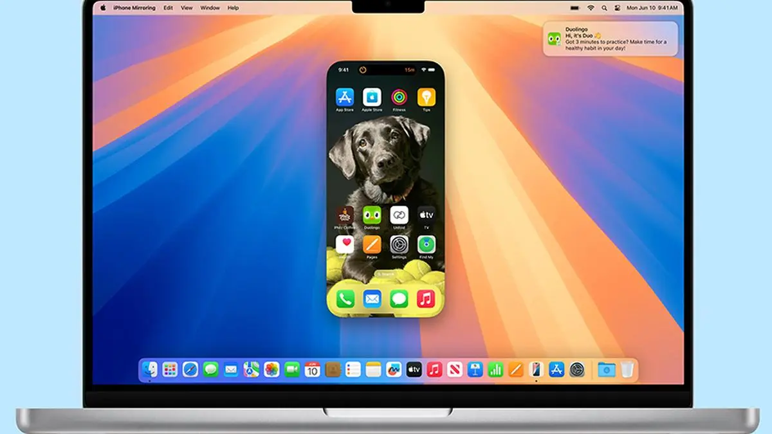Launch Numbers from the Dock
This screenshot has width=772, height=434.
[x=495, y=369]
